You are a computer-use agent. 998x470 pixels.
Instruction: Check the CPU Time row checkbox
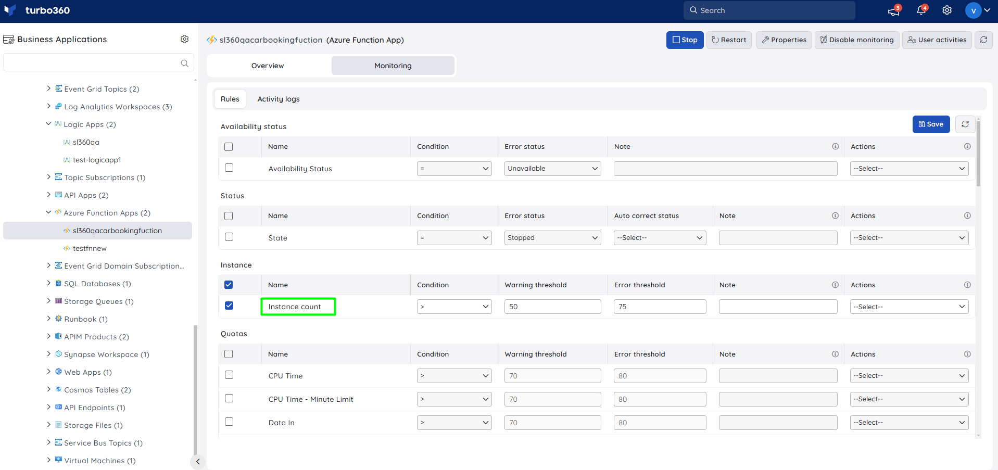click(229, 375)
